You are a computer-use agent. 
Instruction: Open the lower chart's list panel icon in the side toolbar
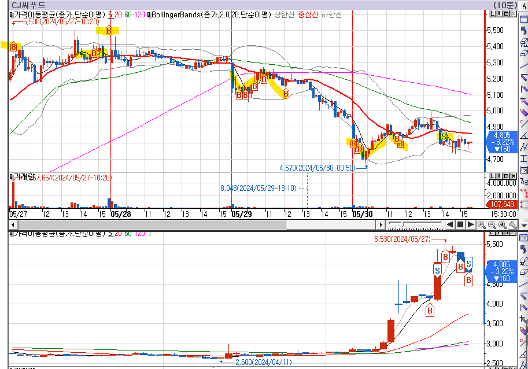523,238
